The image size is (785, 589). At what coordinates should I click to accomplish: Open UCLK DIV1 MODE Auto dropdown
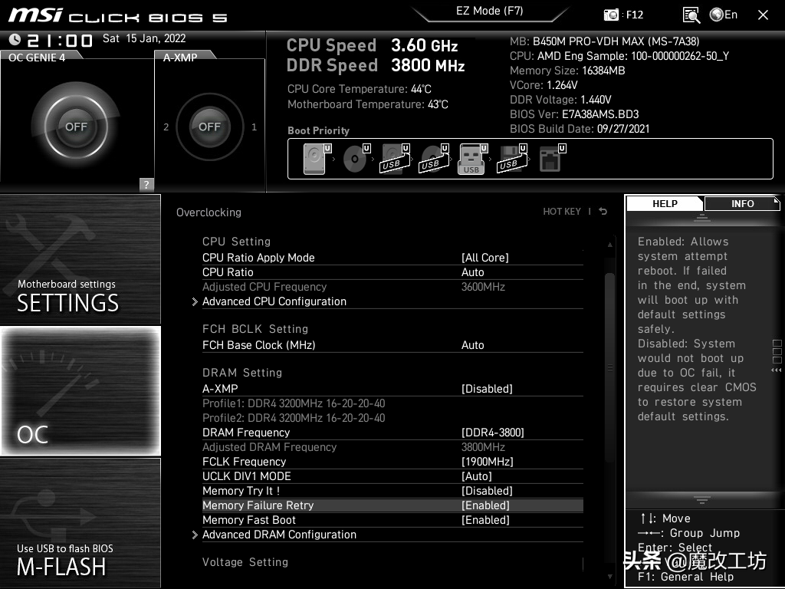(x=477, y=475)
